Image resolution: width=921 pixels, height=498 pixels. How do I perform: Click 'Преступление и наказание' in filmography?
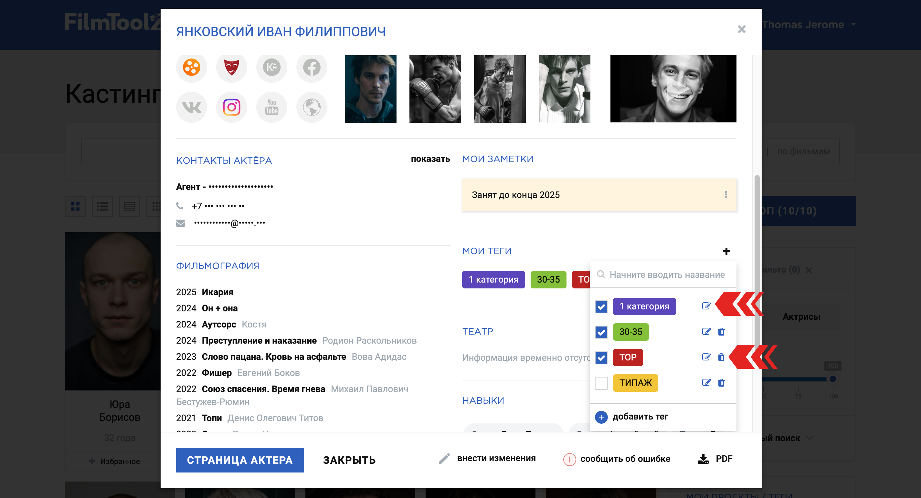tap(259, 340)
